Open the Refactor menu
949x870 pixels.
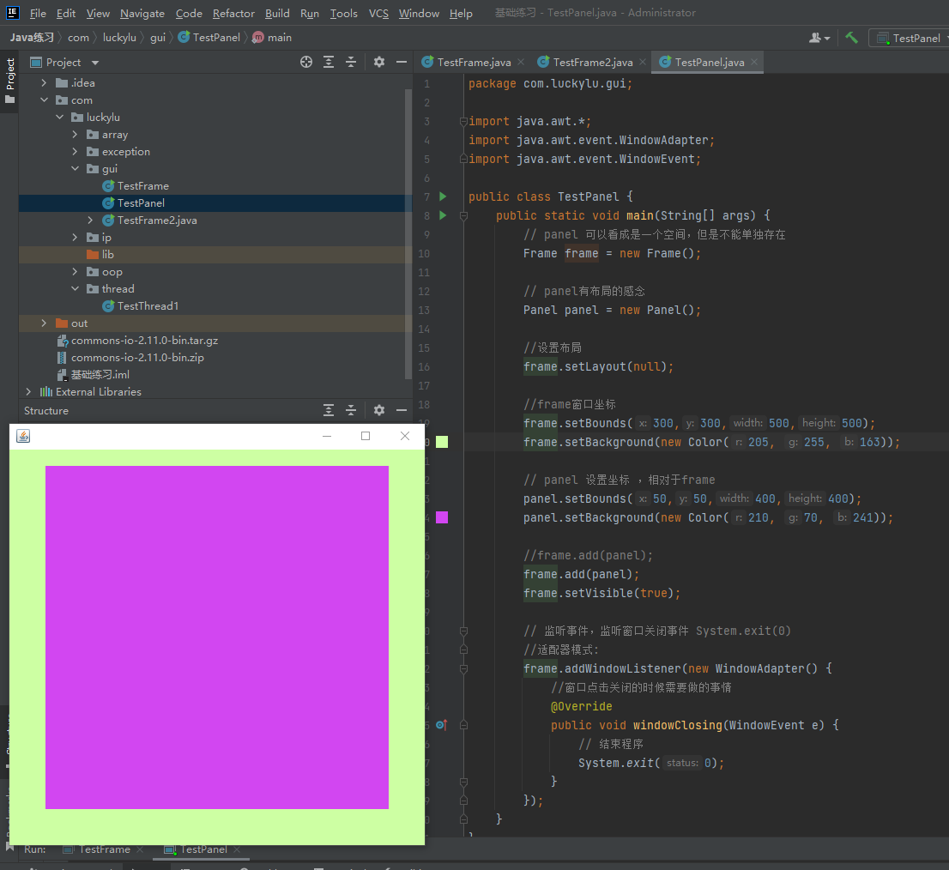pyautogui.click(x=233, y=13)
